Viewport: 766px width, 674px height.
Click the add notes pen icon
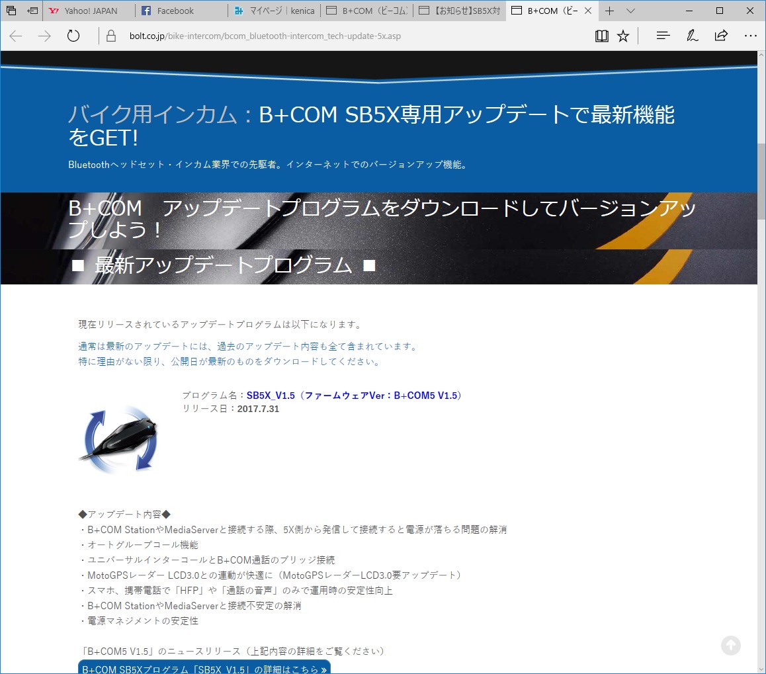tap(692, 36)
